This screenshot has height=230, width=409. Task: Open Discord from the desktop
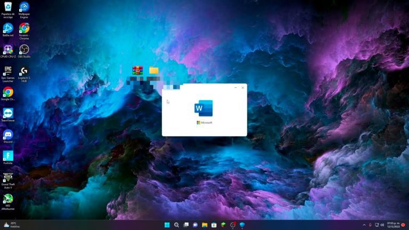(8, 134)
